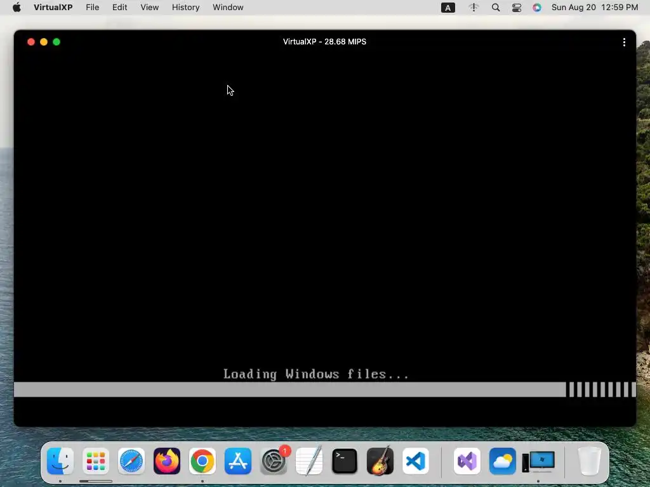Open Finder from the Dock

(x=60, y=461)
